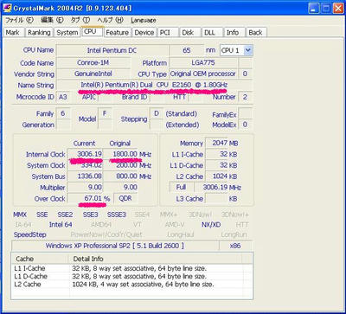Click the Intel 64 feature label
This screenshot has width=346, height=314.
pyautogui.click(x=61, y=225)
